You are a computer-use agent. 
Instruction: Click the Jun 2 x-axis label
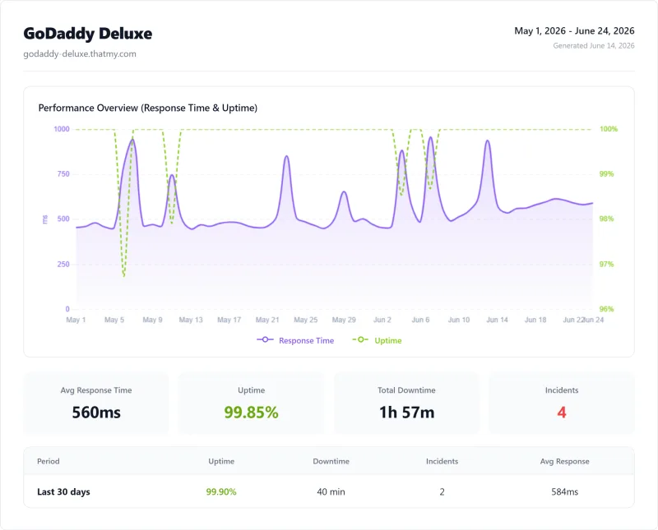[382, 320]
